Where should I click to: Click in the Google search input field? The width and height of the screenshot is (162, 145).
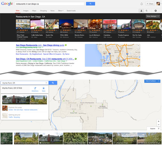pyautogui.click(x=50, y=4)
